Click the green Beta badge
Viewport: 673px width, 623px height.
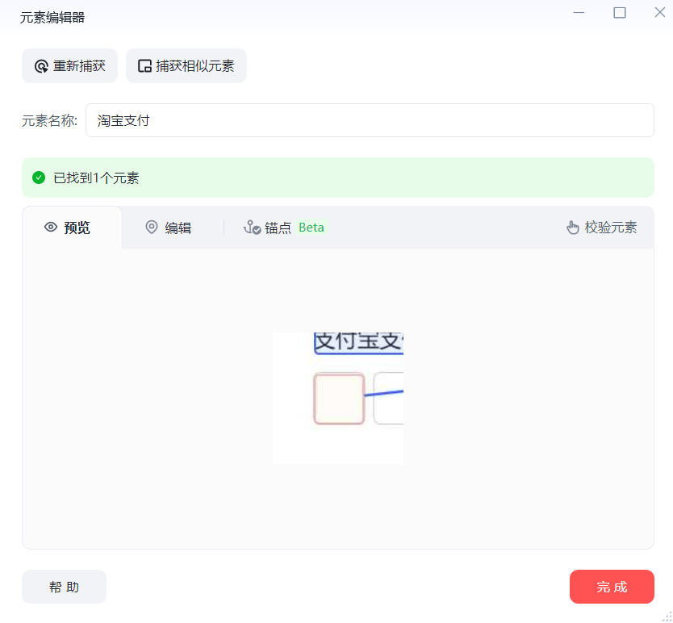coord(311,227)
